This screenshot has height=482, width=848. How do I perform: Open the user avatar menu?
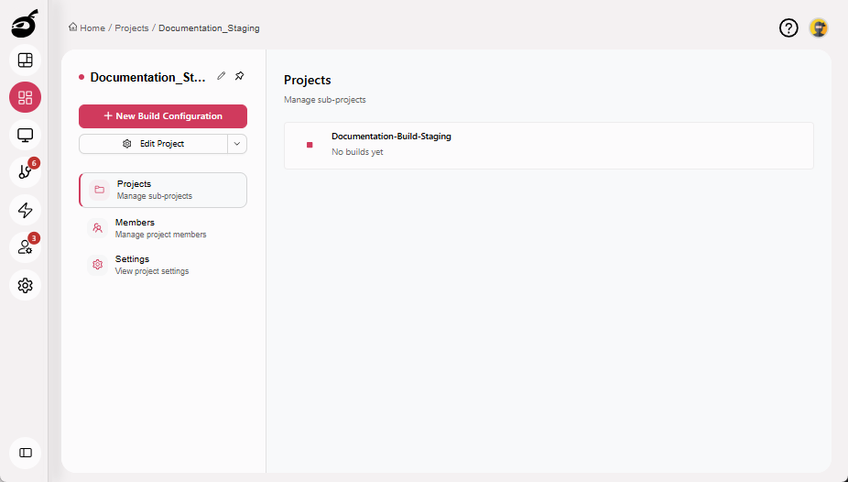tap(819, 27)
